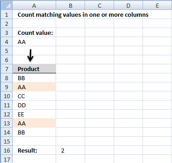Select row 16 header
Viewport: 172px width, 163px height.
click(6, 150)
